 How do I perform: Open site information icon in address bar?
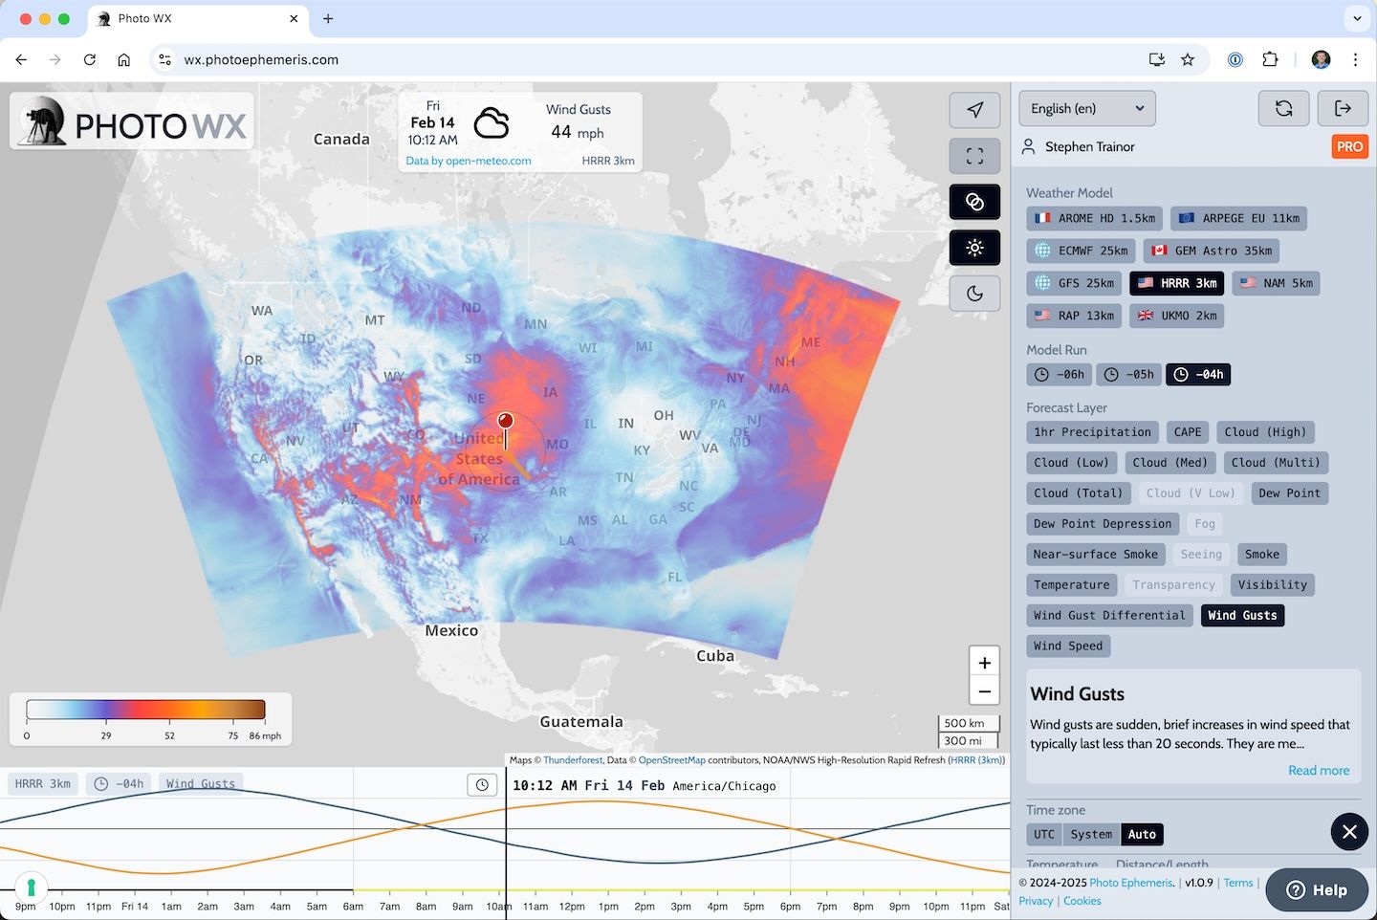165,59
